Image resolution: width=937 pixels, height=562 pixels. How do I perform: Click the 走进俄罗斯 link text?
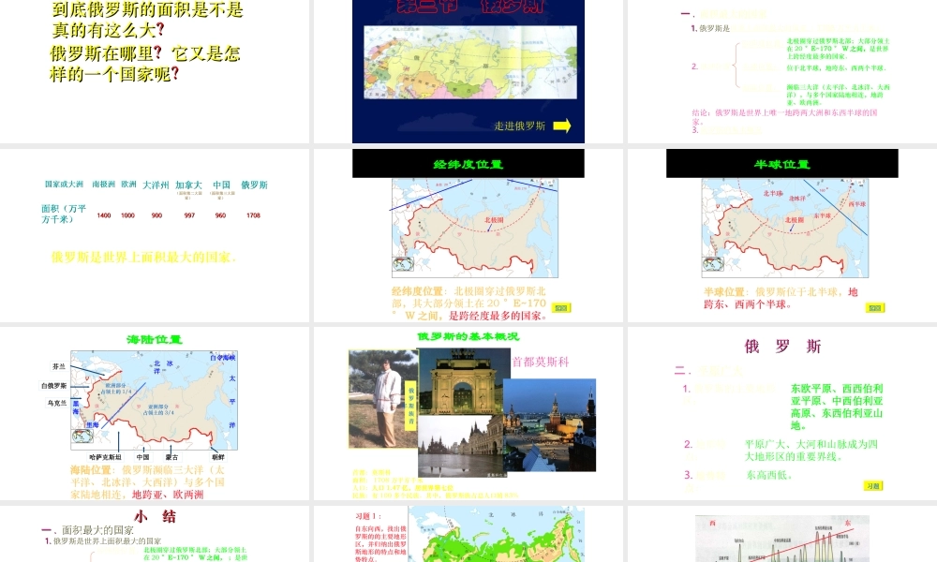(519, 126)
